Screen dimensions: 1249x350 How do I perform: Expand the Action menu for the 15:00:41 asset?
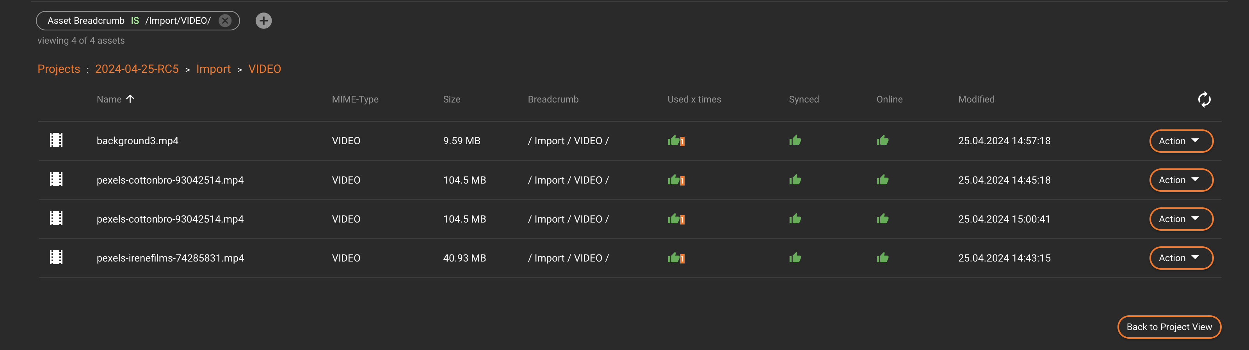pos(1181,219)
